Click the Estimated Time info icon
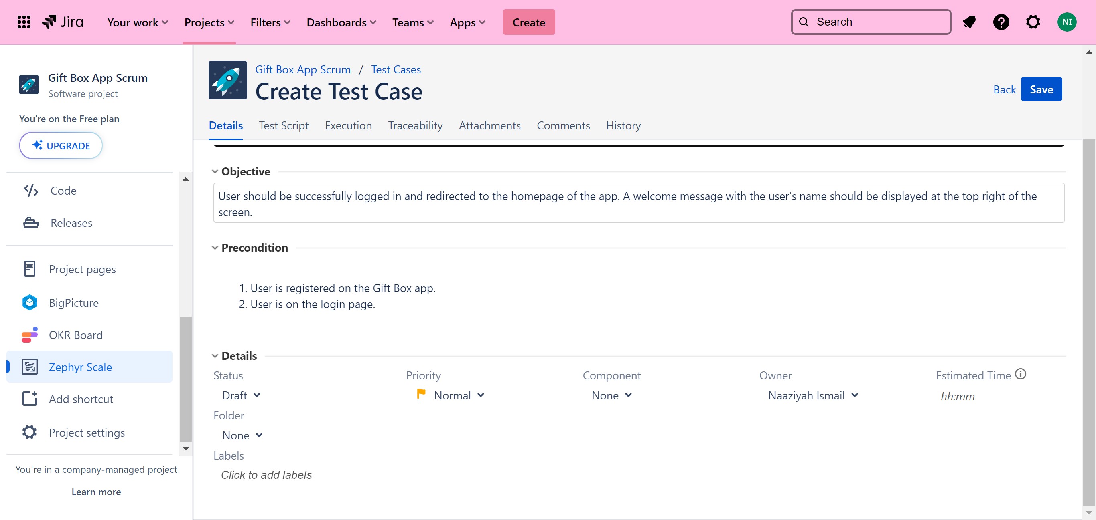This screenshot has width=1096, height=520. [x=1020, y=374]
